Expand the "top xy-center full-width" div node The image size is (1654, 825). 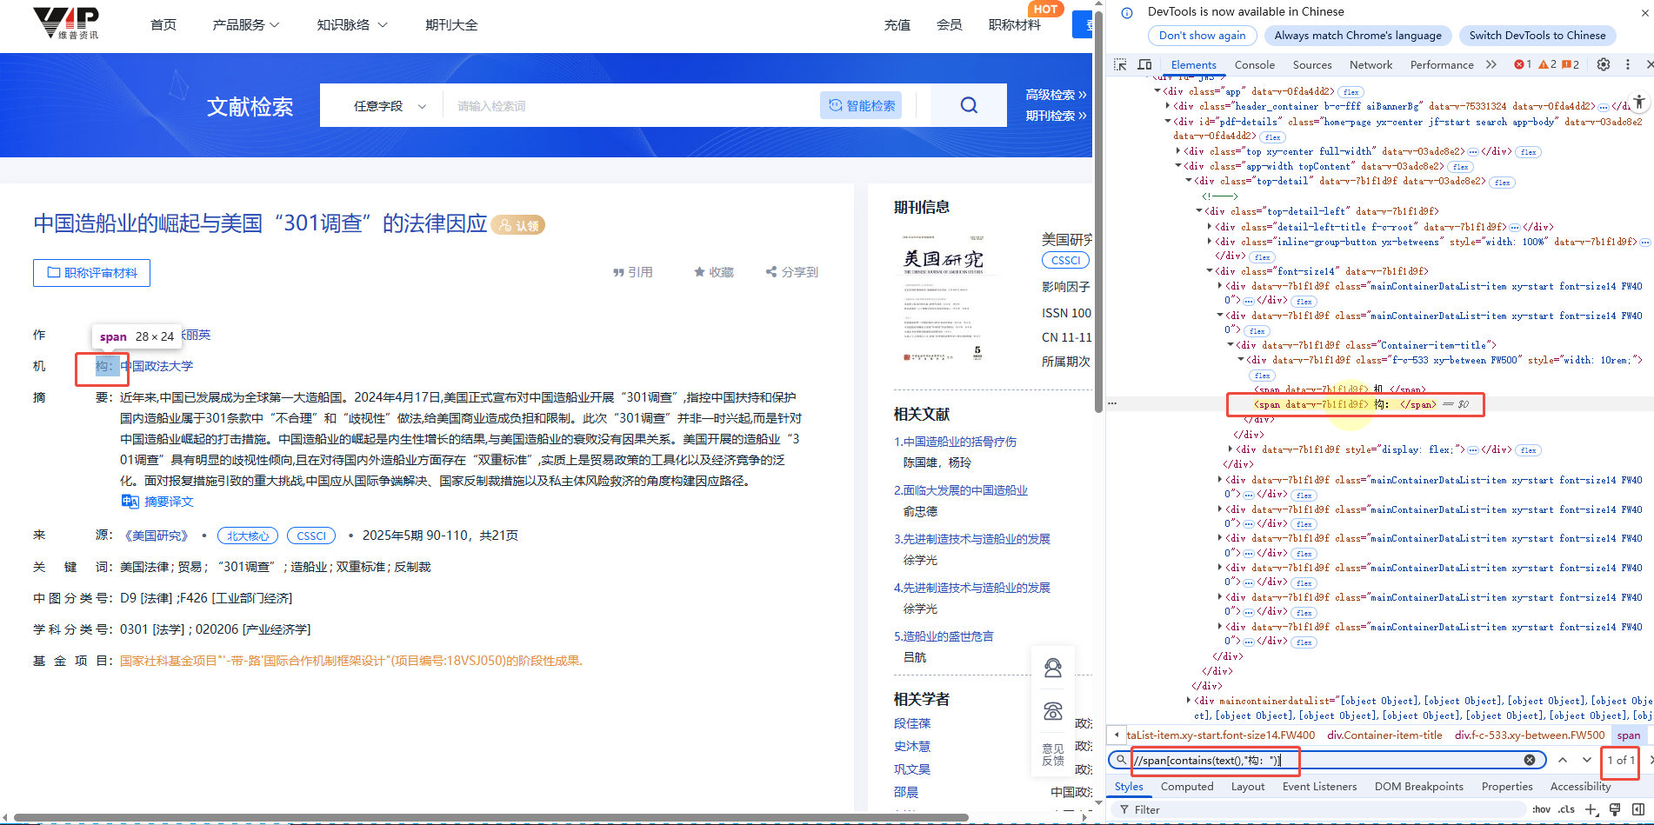pos(1178,151)
